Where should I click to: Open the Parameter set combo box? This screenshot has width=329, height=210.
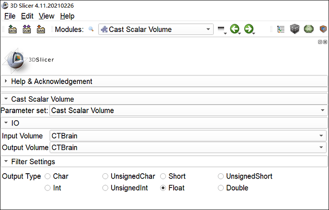tap(188, 110)
